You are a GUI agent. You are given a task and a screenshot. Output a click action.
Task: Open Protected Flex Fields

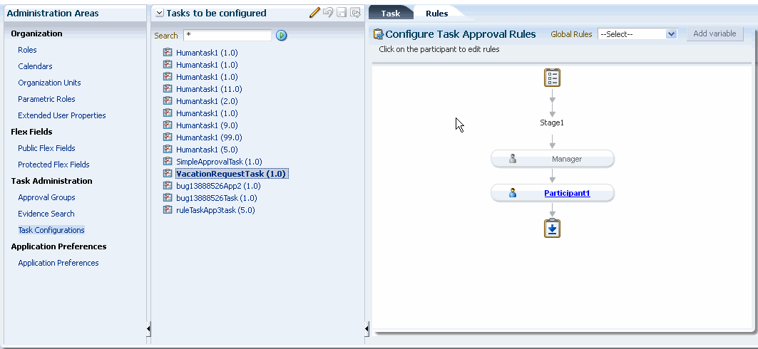coord(53,165)
